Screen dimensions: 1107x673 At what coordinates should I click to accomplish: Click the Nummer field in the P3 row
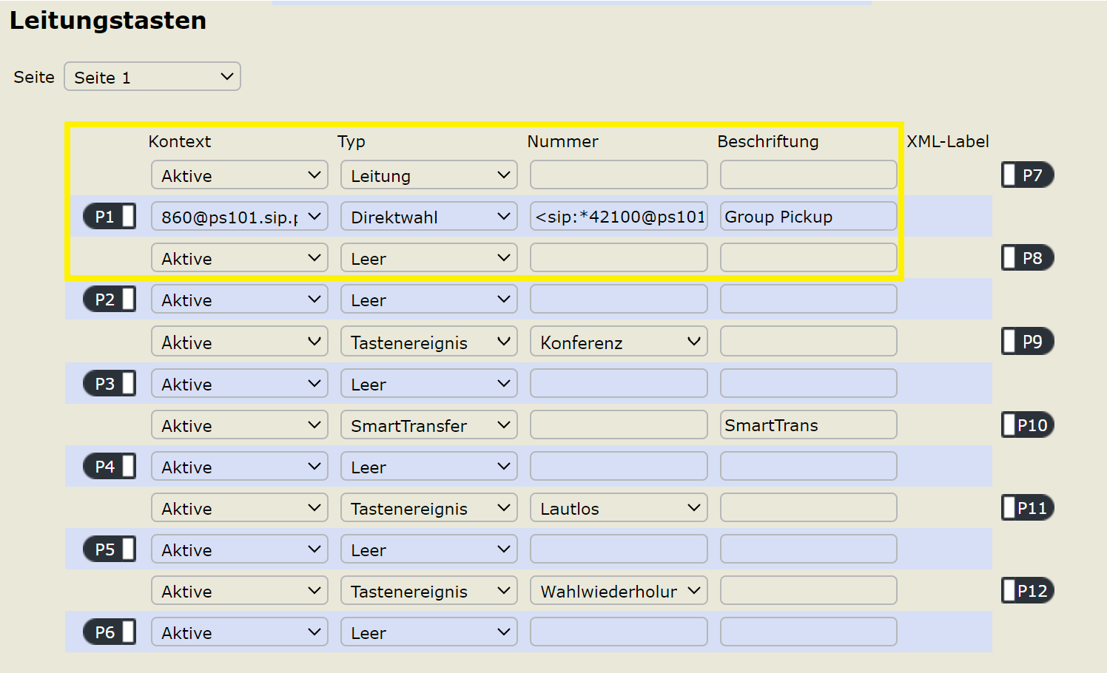point(619,383)
